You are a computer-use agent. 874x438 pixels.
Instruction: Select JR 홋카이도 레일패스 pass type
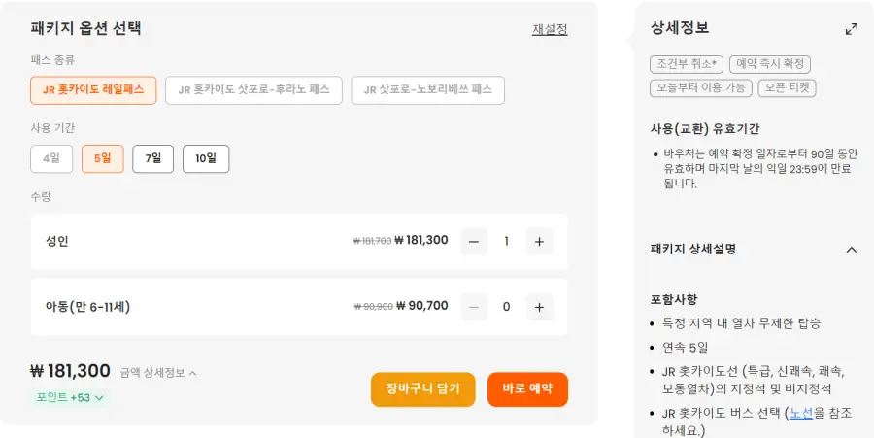tap(93, 90)
